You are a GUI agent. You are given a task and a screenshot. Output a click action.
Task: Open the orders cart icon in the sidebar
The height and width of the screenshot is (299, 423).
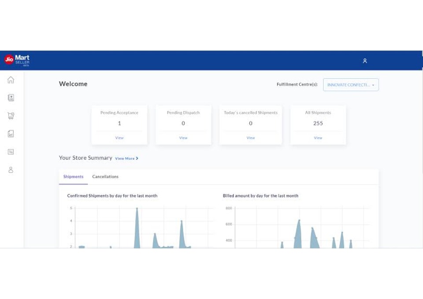tap(11, 116)
